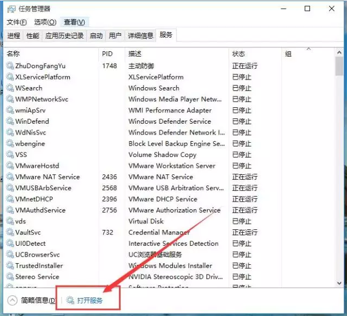Select VMware Workstation Server description

coord(172,166)
